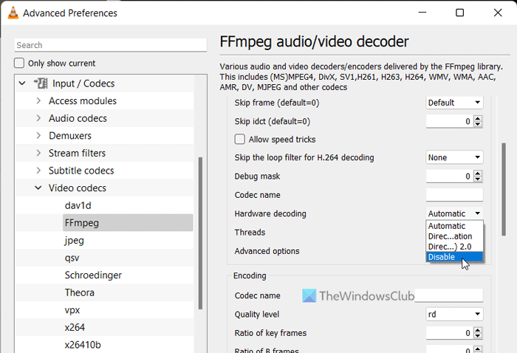Select qsv in the tree
This screenshot has height=353, width=517.
[72, 258]
